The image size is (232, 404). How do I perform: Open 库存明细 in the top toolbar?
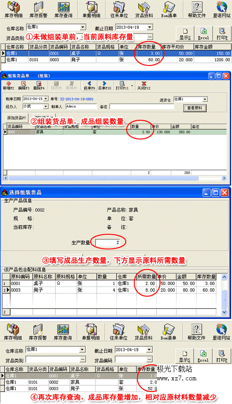13,9
